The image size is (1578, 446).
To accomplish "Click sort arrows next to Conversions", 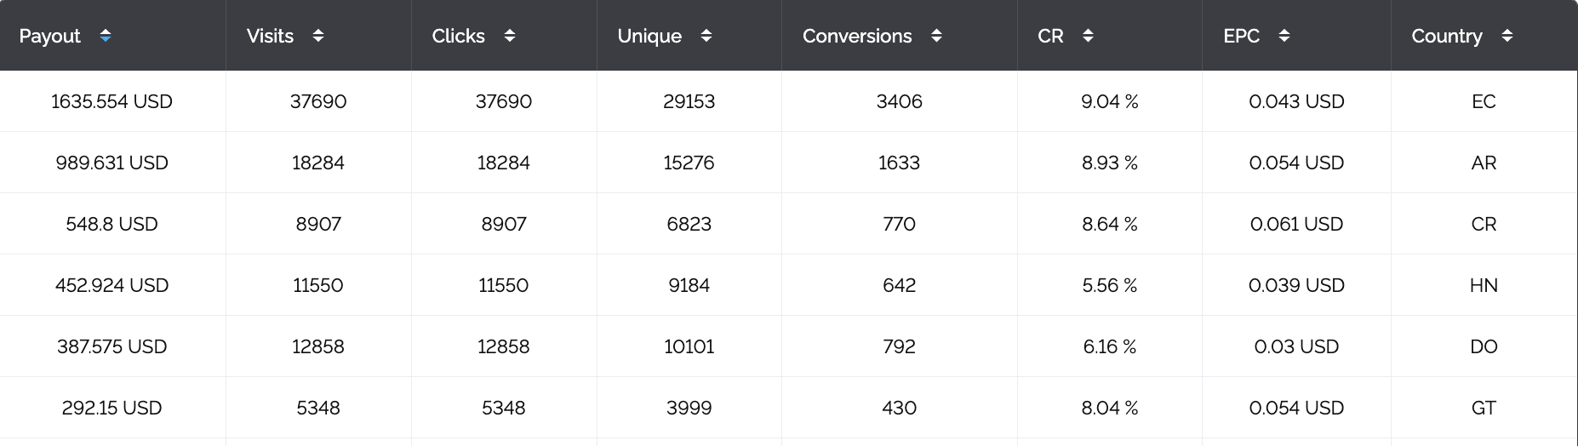I will (936, 36).
